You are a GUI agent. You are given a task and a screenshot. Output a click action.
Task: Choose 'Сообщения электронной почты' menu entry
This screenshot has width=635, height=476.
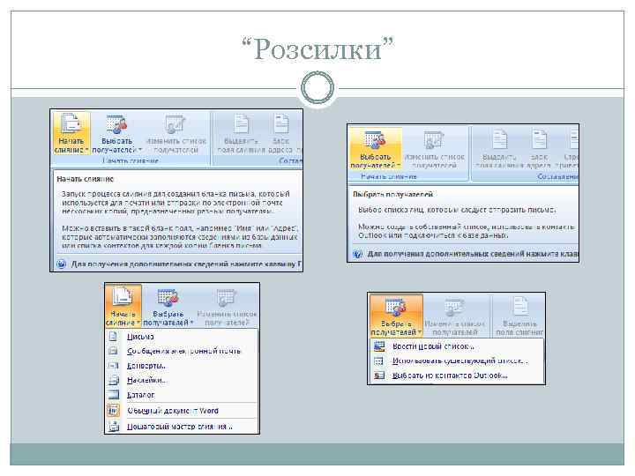point(183,351)
